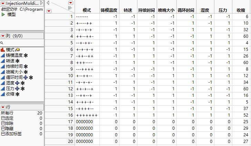Open the 列 (9/0) red triangle menu

point(3,36)
